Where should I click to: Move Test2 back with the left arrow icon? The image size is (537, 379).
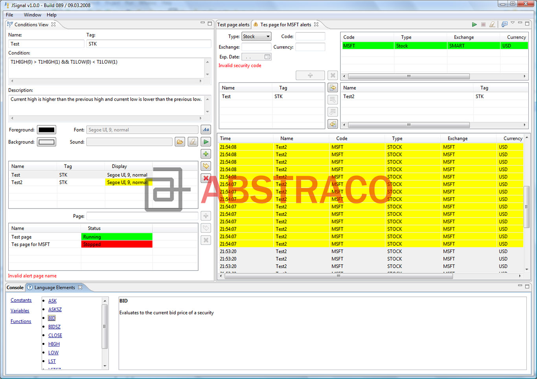point(333,124)
